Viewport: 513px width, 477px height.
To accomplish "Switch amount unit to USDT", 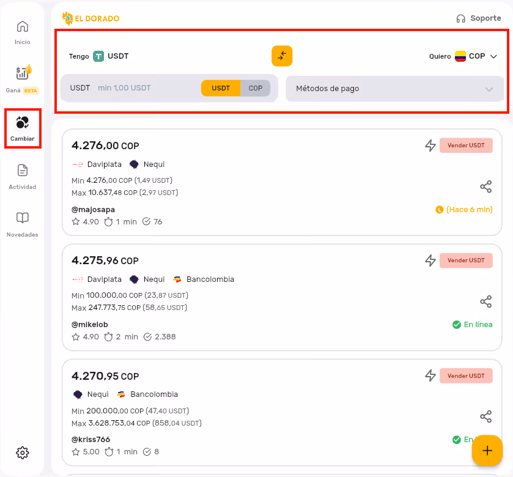I will tap(221, 88).
